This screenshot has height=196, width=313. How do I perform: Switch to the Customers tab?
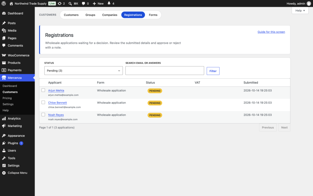click(71, 15)
